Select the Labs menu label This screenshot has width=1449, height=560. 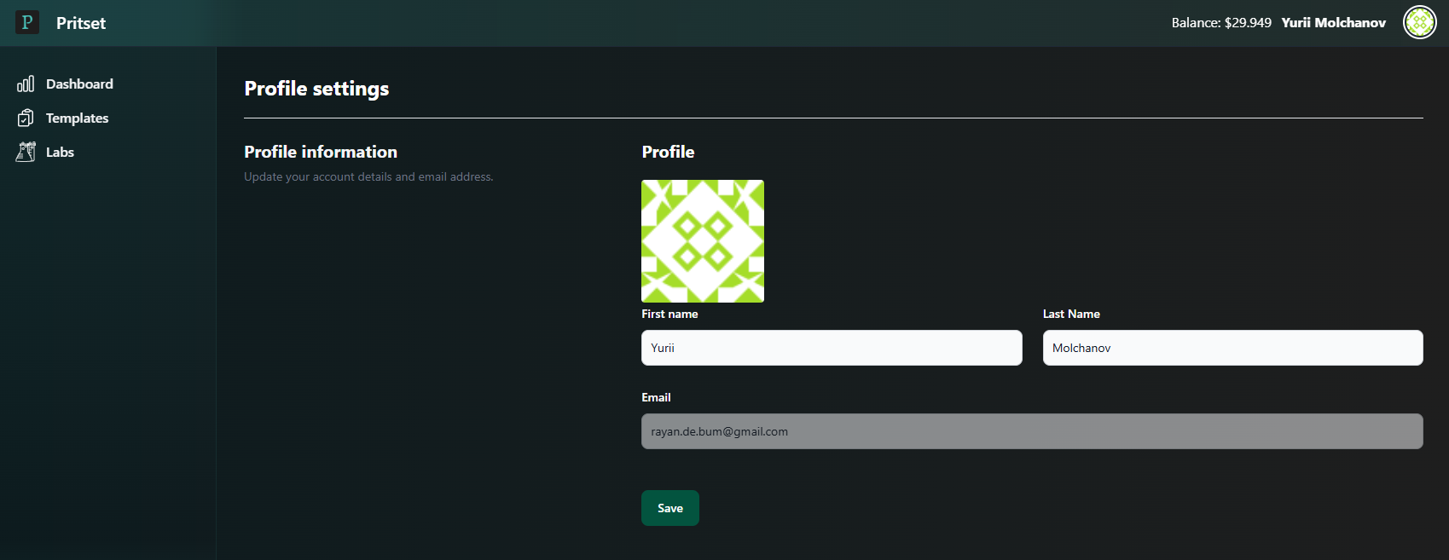60,152
